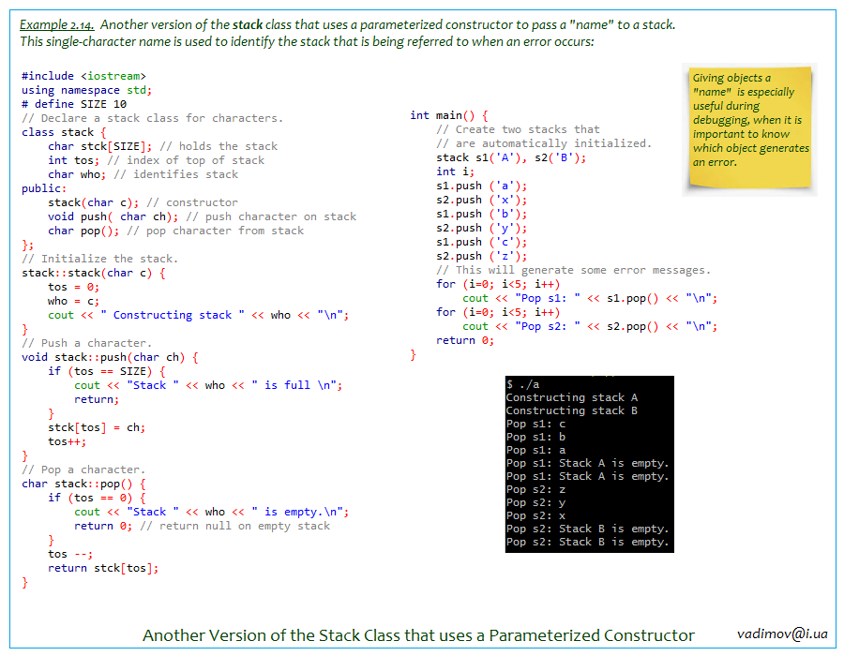Click 'Pop s2: y' terminal output
The image size is (844, 656).
point(535,502)
